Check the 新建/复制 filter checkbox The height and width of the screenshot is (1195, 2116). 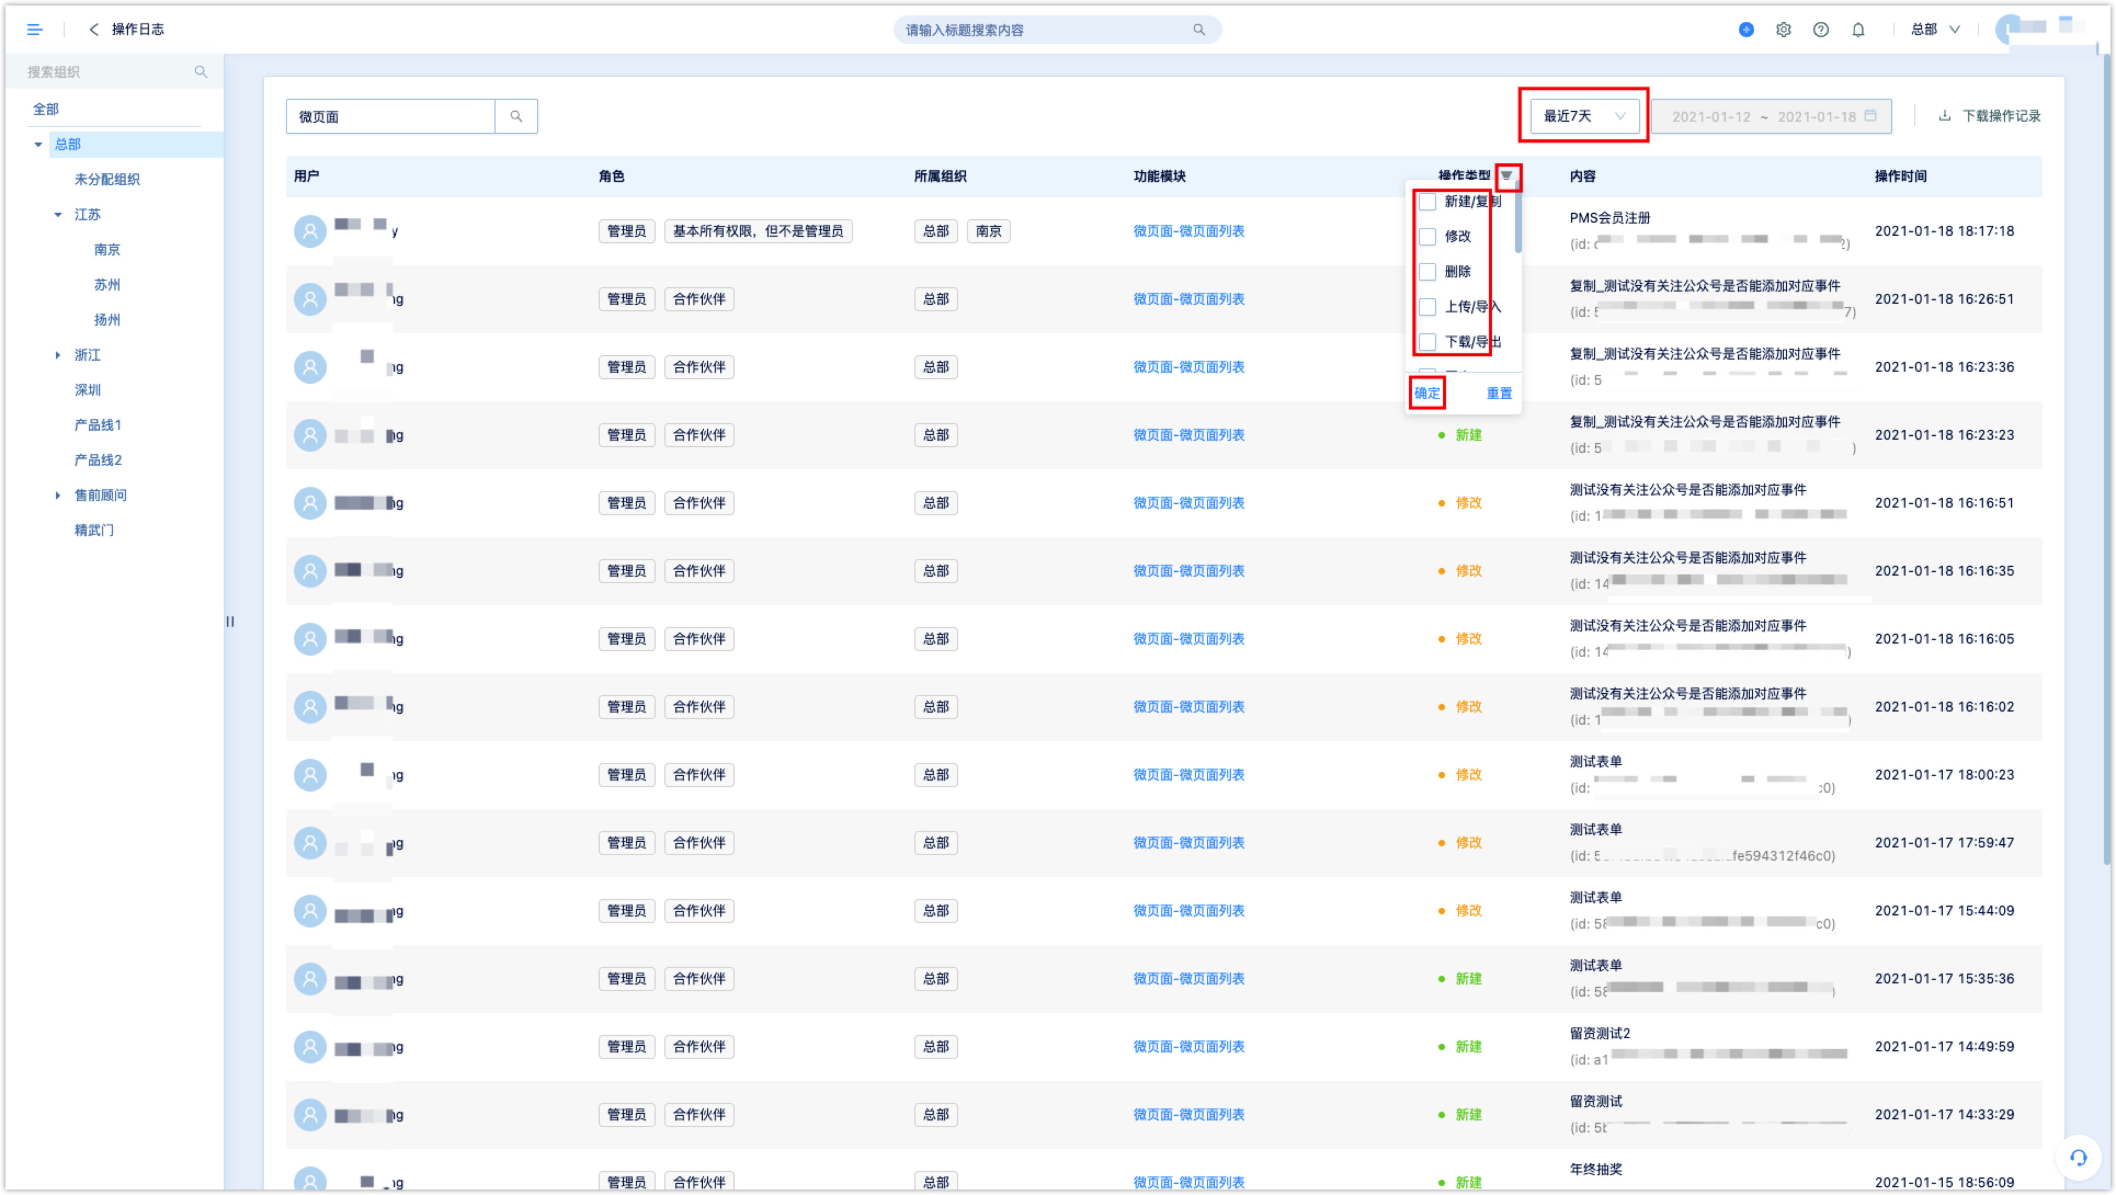click(x=1427, y=201)
